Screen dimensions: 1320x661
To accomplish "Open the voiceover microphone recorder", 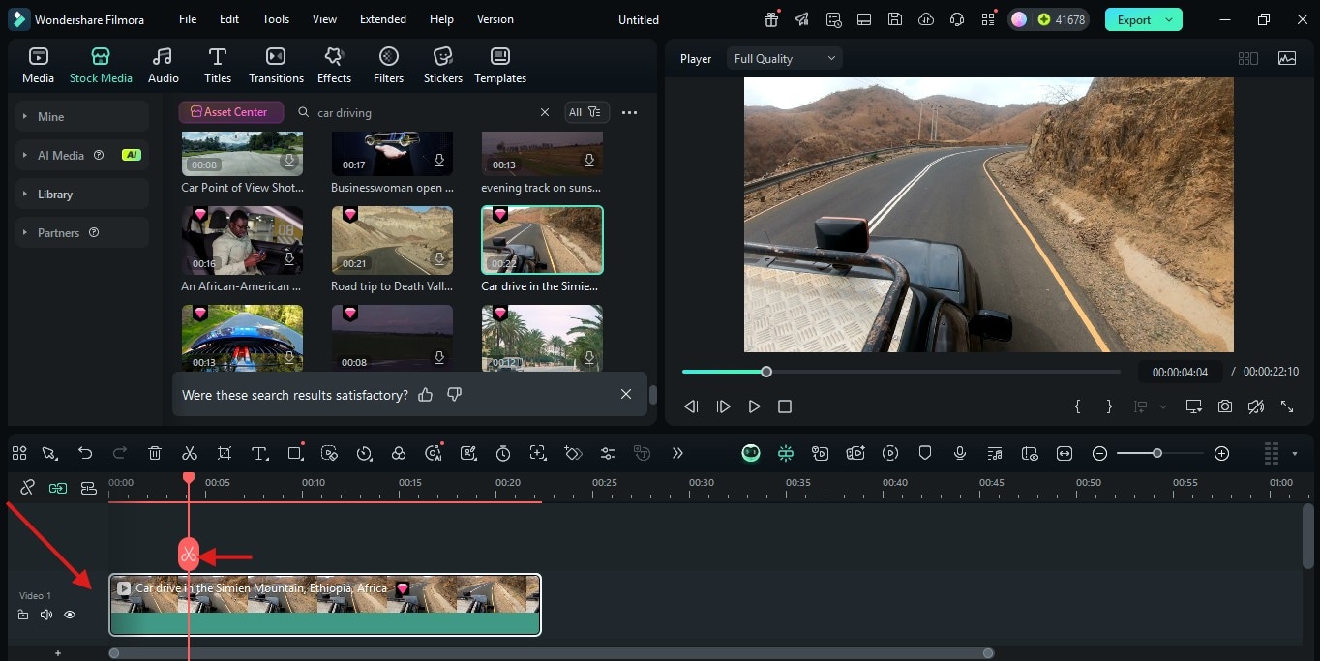I will (x=960, y=453).
